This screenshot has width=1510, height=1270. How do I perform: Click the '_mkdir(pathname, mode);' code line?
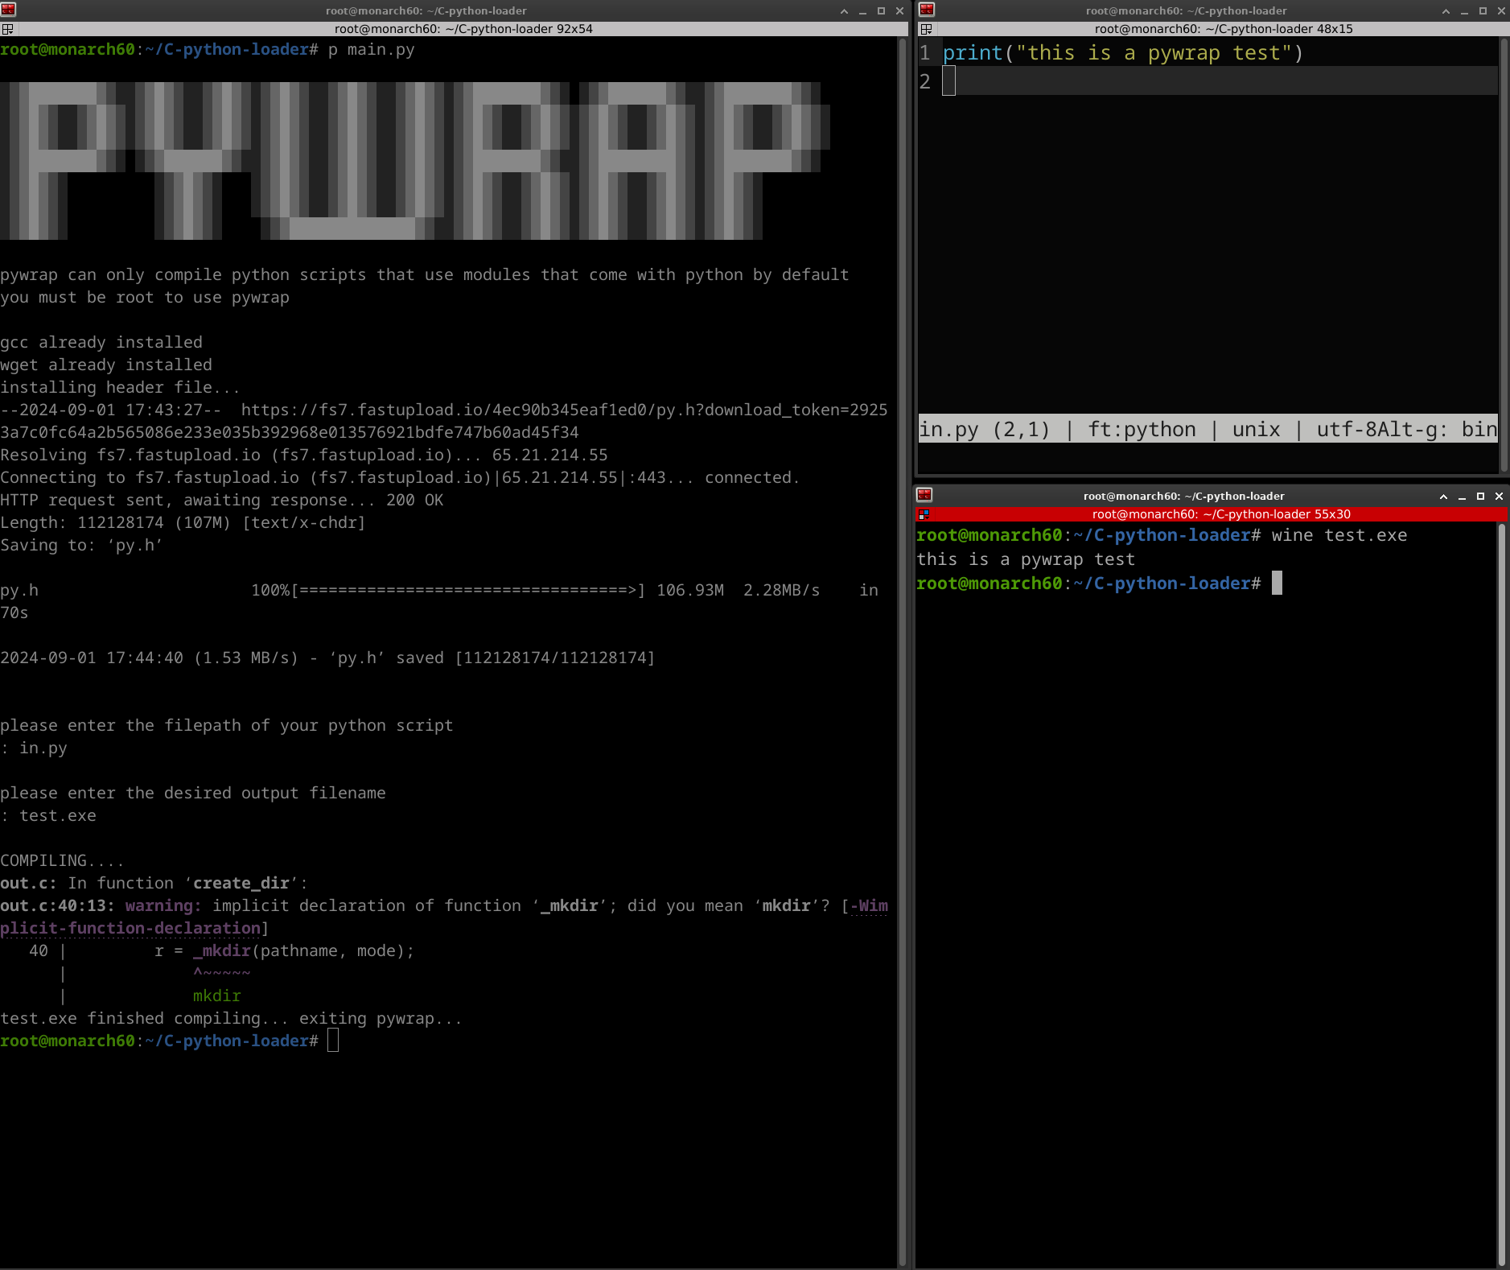coord(304,951)
